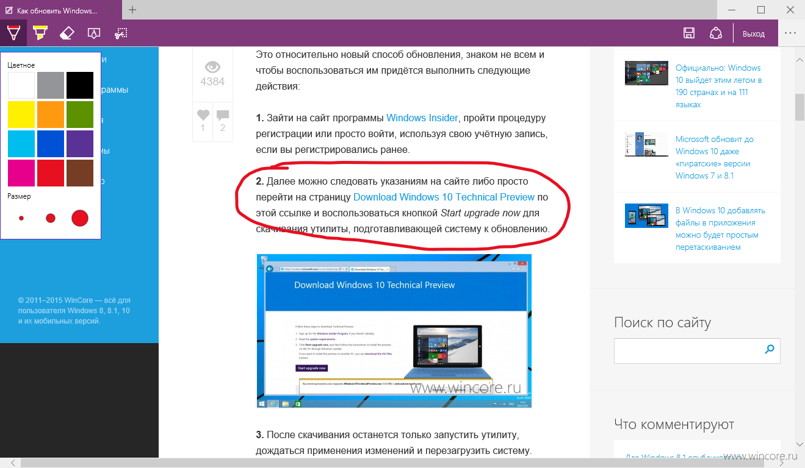Screen dimensions: 805x468
Task: Pick the dark blue color swatch
Action: [51, 144]
